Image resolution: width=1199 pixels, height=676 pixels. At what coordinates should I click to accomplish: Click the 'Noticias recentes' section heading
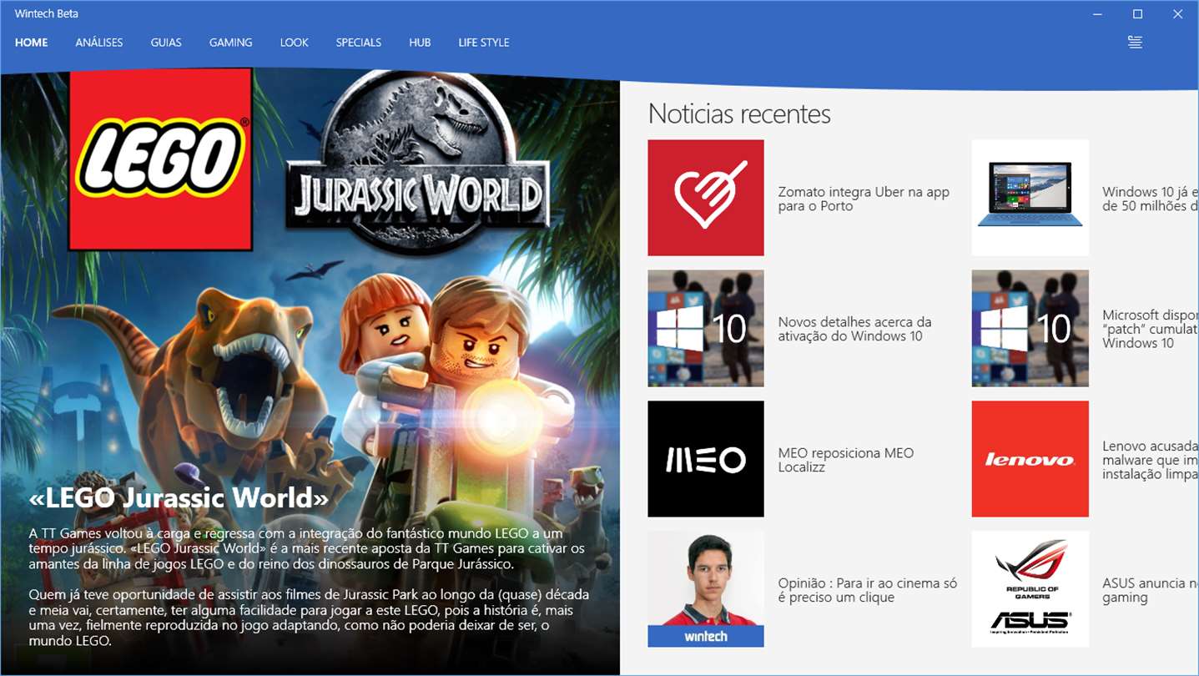coord(739,114)
